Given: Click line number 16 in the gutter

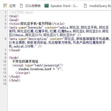Looking at the screenshot, I should click(x=5, y=84).
